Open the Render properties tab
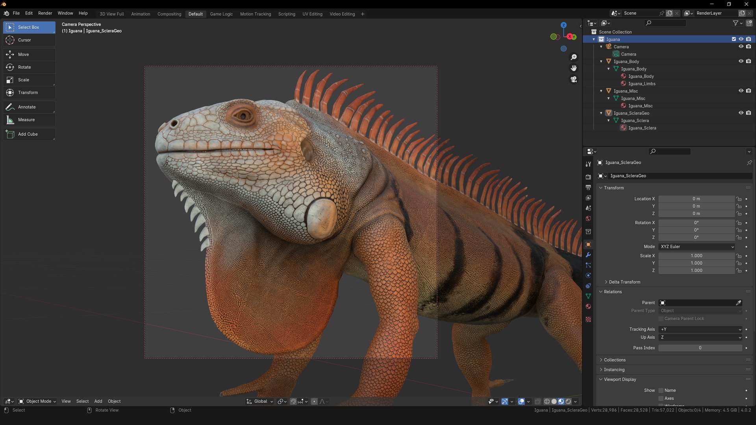Screen dimensions: 756x425 588,177
